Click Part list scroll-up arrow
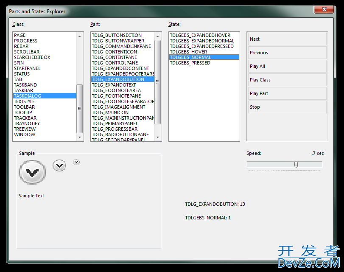 pos(158,36)
